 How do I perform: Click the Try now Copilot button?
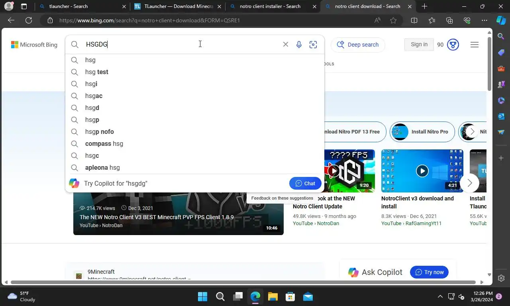click(430, 272)
